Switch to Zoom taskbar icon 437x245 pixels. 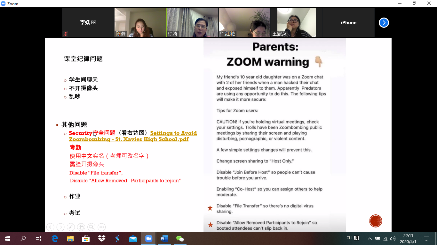tap(149, 238)
